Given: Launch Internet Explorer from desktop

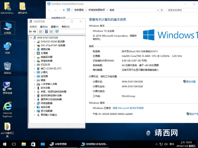Looking at the screenshot, I should (x=8, y=110).
